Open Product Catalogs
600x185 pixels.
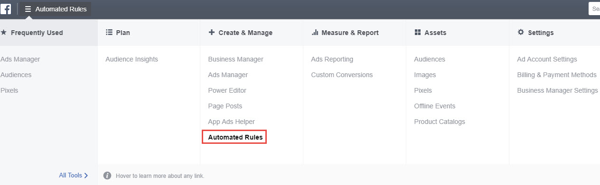440,122
